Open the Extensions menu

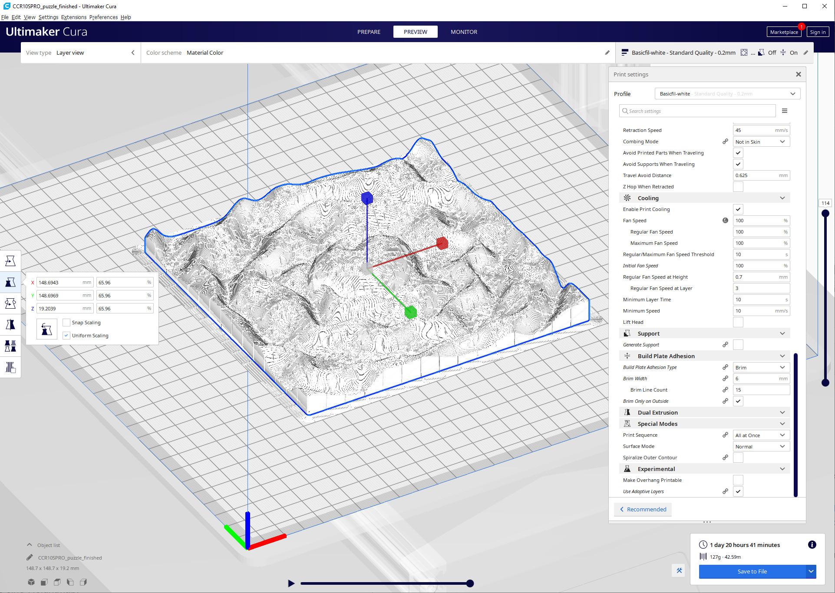coord(73,17)
